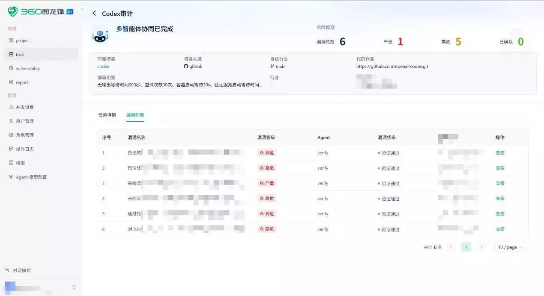544x296 pixels.
Task: Click the 用户管理 person icon
Action: point(11,121)
